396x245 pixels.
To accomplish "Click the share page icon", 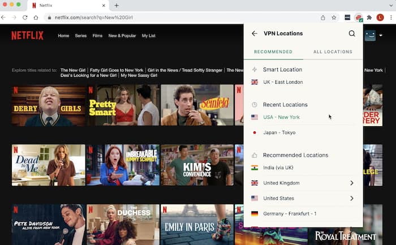I will [323, 18].
